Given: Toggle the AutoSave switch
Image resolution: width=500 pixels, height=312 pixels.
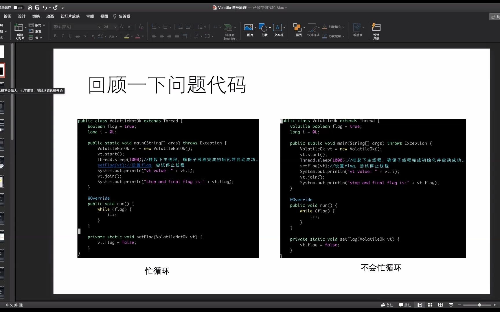Looking at the screenshot, I should coord(18,8).
